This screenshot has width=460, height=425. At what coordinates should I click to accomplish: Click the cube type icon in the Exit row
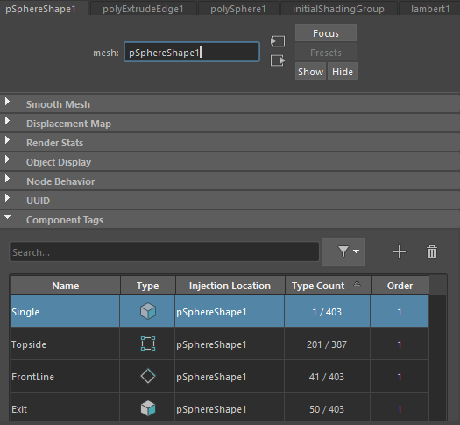[148, 408]
